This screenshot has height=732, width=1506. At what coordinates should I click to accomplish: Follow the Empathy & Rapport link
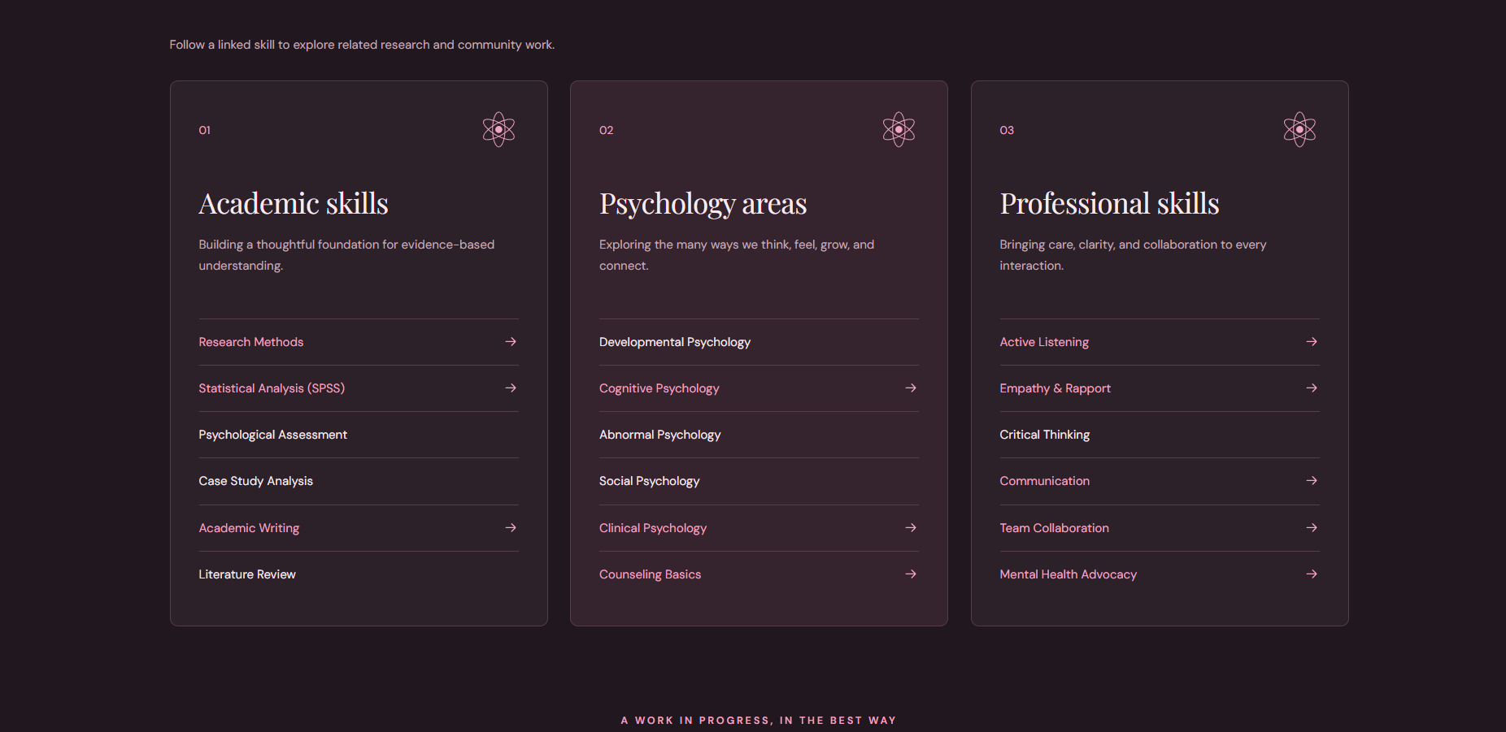click(x=1160, y=388)
